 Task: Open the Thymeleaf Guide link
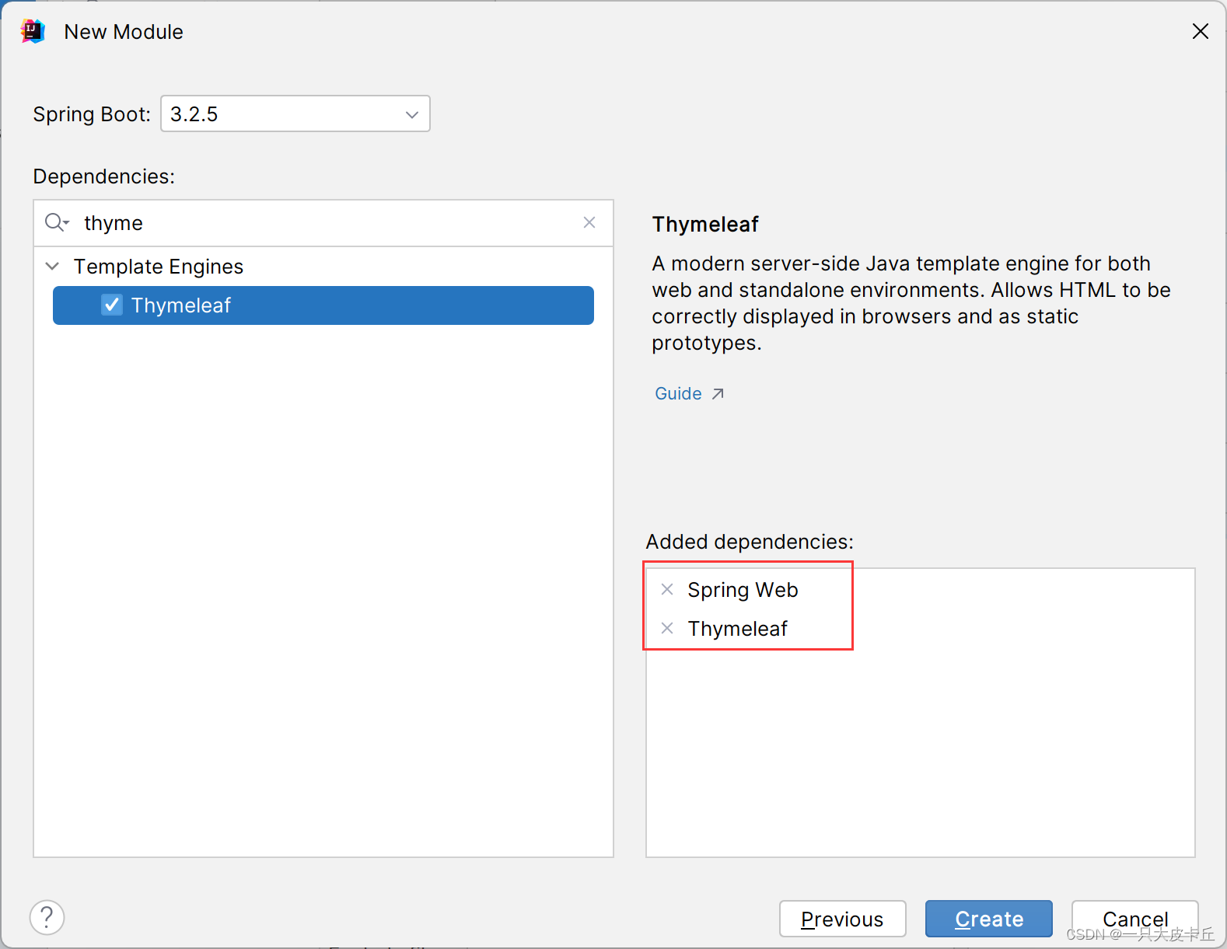click(678, 393)
